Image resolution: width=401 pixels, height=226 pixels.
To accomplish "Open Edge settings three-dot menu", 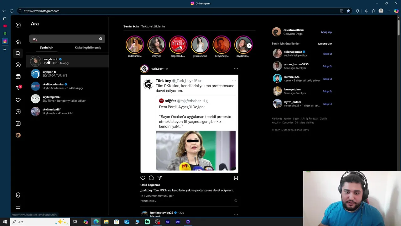I will click(x=388, y=11).
